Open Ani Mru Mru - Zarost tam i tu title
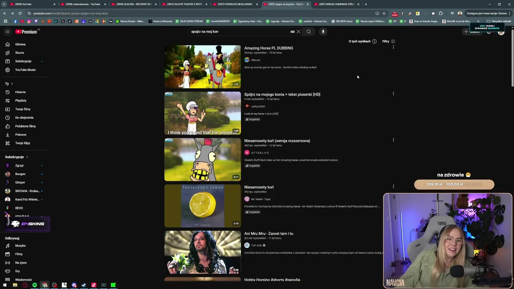Screen dimensions: 514x289 [x=269, y=234]
